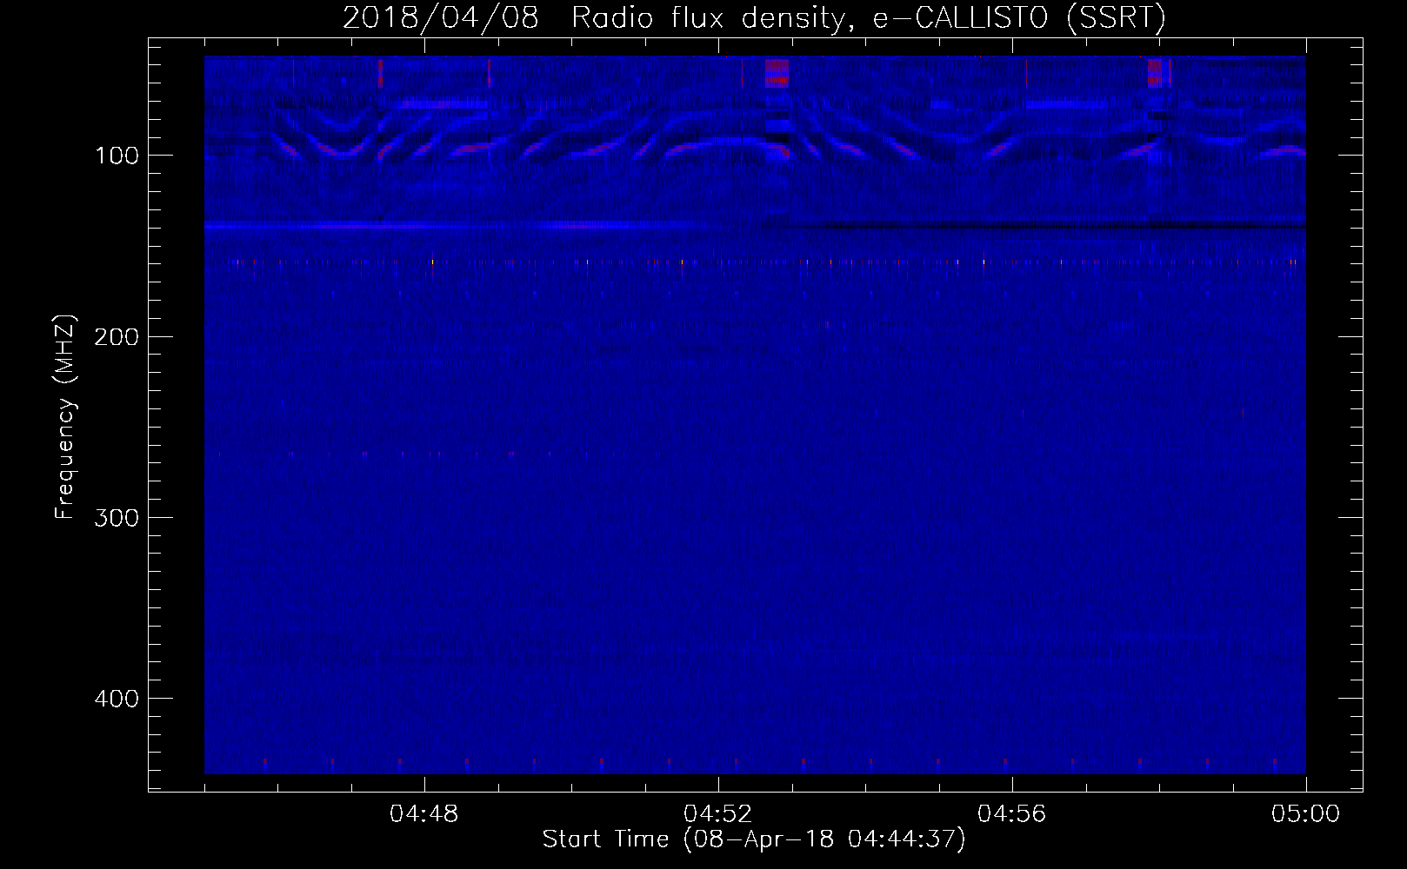Select the 'Frequency (MHZ)' axis label
This screenshot has width=1407, height=869.
pyautogui.click(x=65, y=416)
